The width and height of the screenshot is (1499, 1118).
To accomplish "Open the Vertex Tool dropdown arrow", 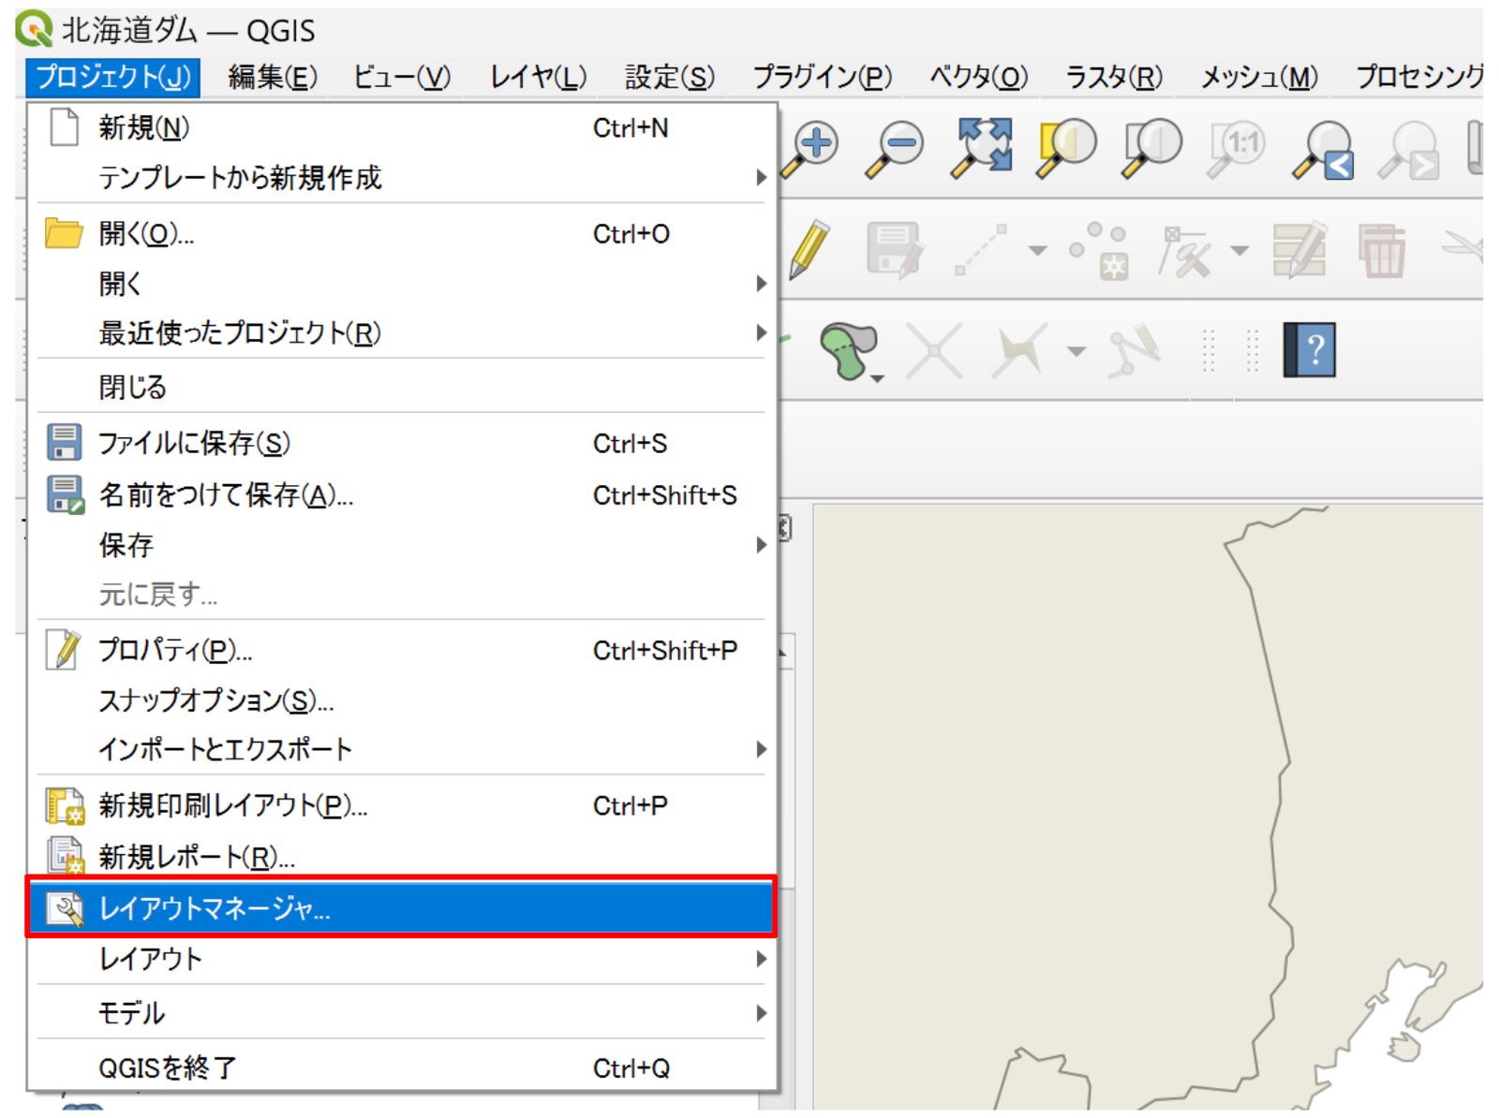I will click(1239, 250).
